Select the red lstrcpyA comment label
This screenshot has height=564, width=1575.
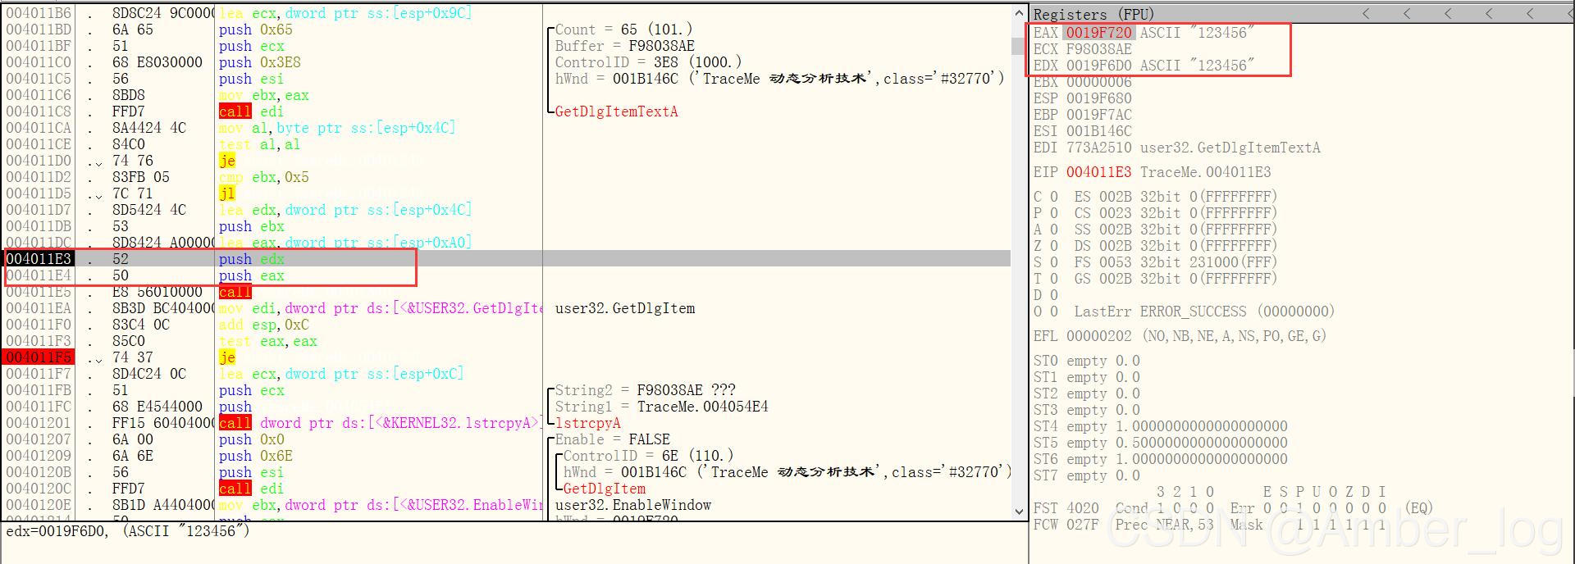(587, 423)
